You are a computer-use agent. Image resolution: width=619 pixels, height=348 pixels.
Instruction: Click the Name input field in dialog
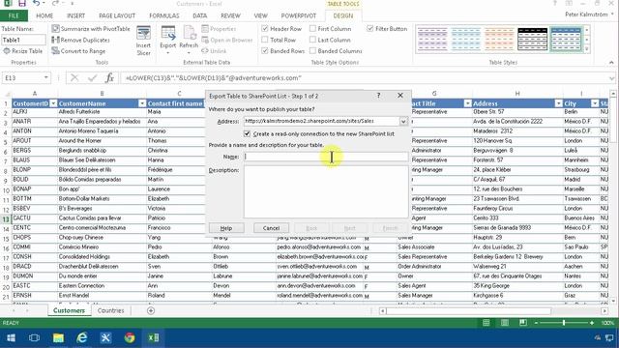(326, 157)
